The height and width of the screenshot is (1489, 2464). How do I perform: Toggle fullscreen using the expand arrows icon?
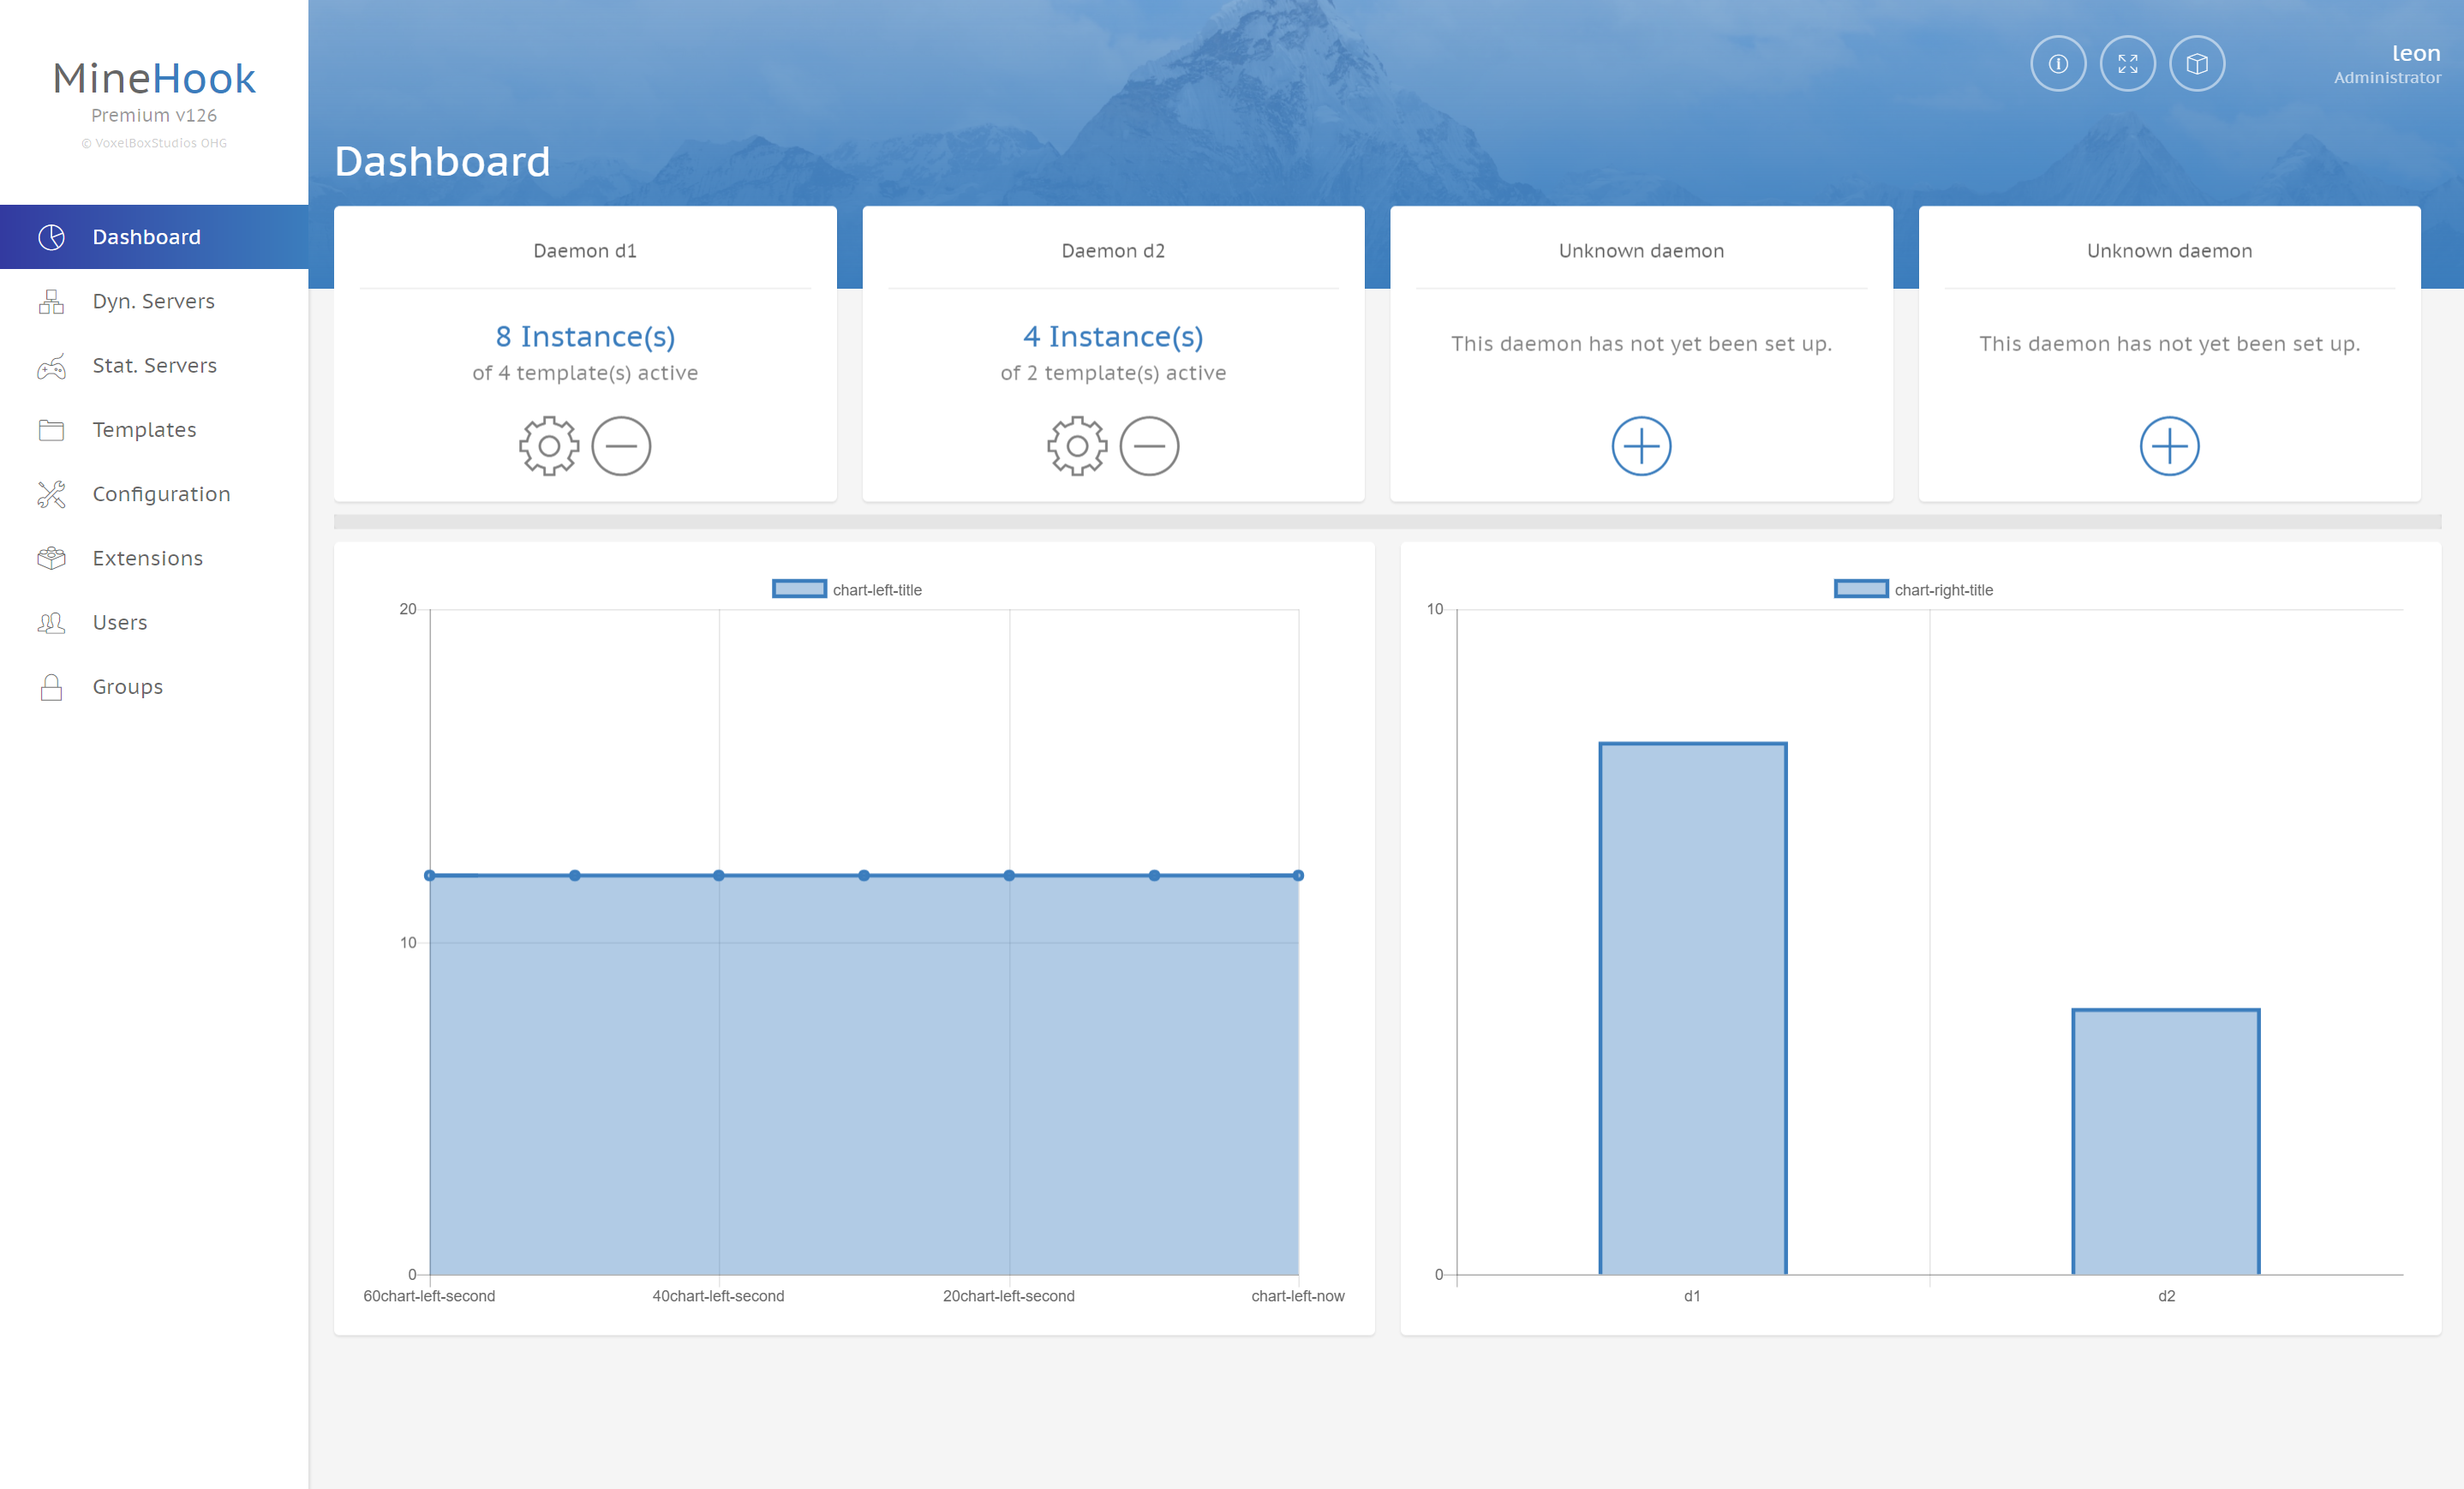2127,64
